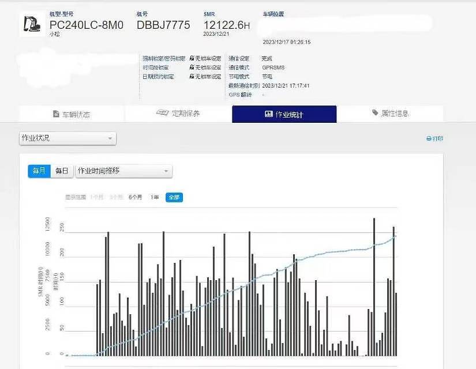Open the 作业状况 dropdown

[68, 138]
